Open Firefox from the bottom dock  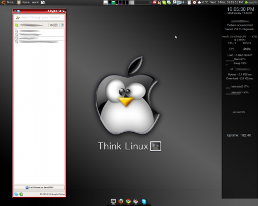pyautogui.click(x=120, y=201)
